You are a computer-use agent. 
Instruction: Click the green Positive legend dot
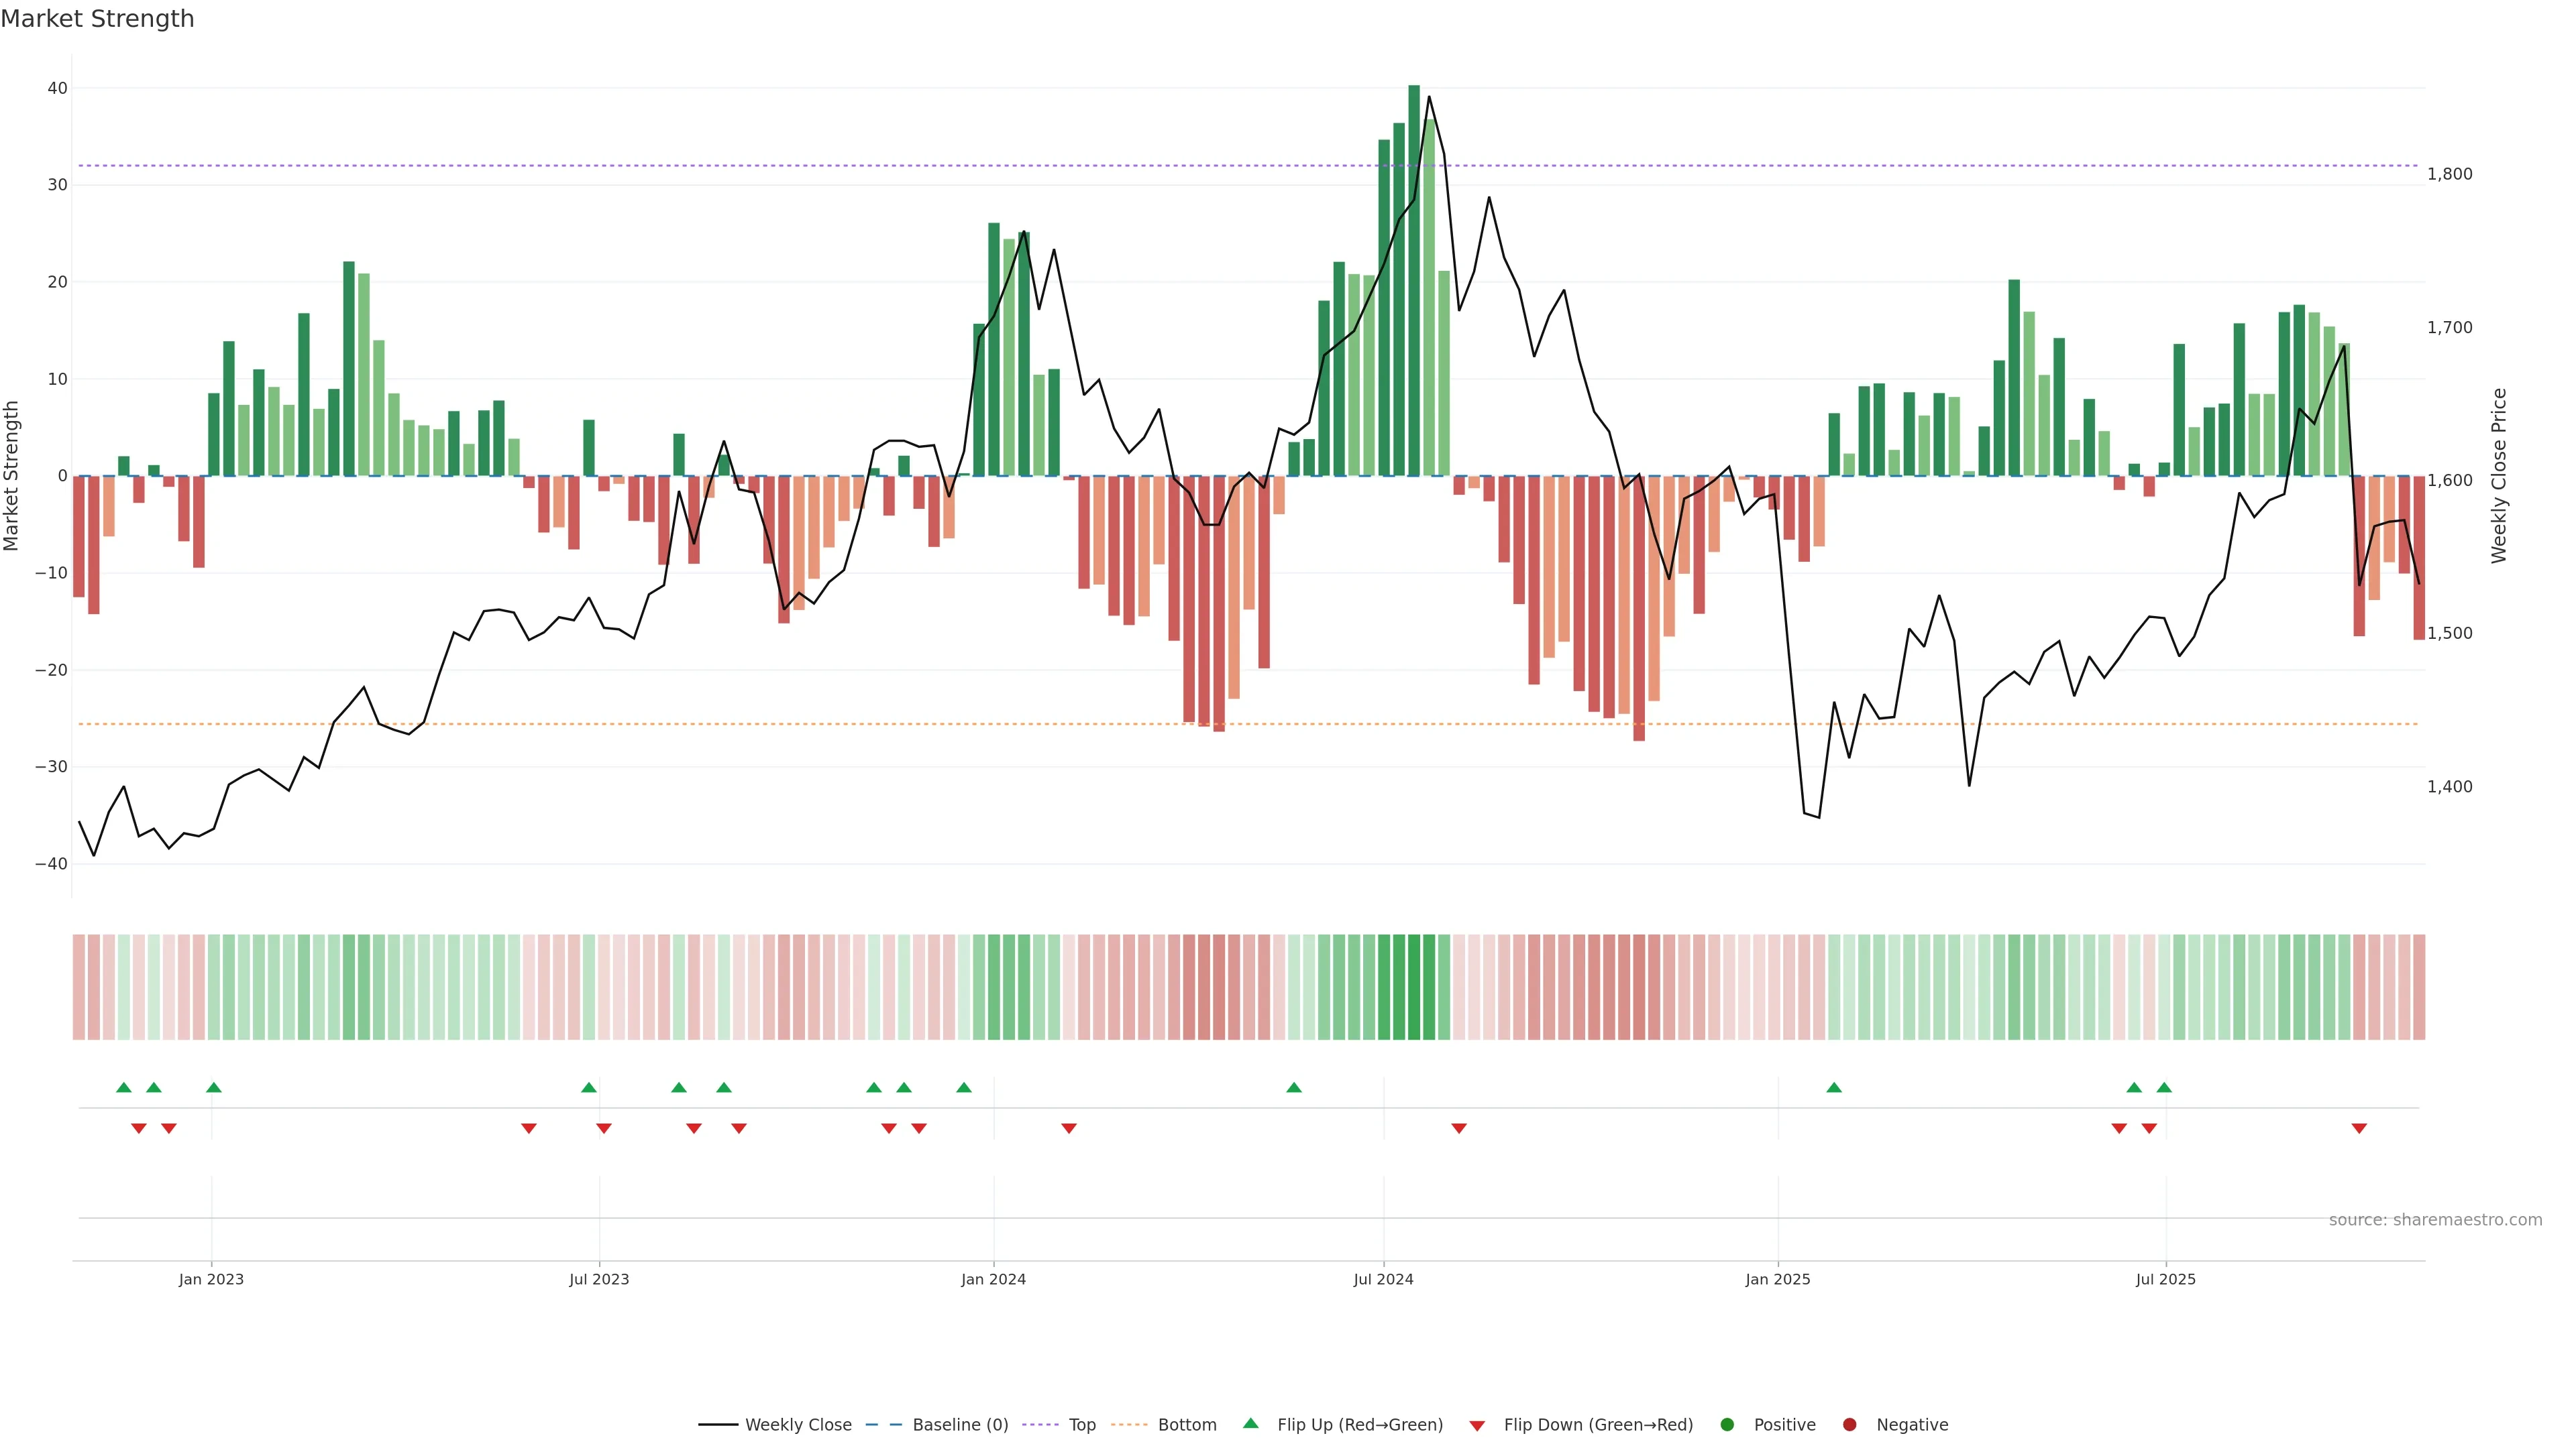click(1727, 1424)
